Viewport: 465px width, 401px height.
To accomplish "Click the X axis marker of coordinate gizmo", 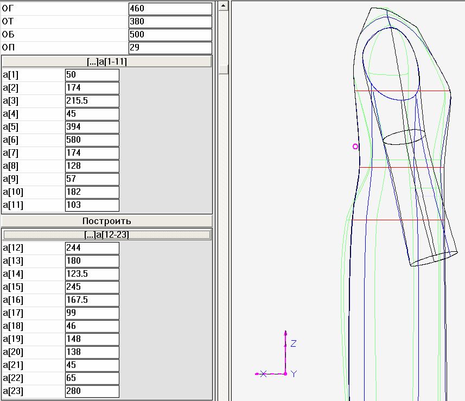I will (263, 374).
